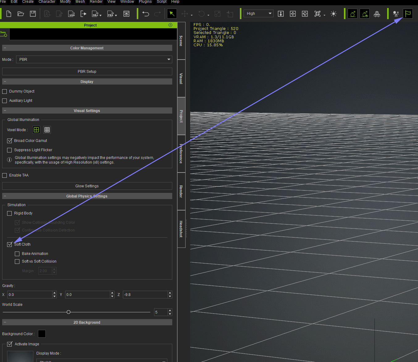This screenshot has width=418, height=362.
Task: Collapse the 2D Background section
Action: click(x=5, y=322)
